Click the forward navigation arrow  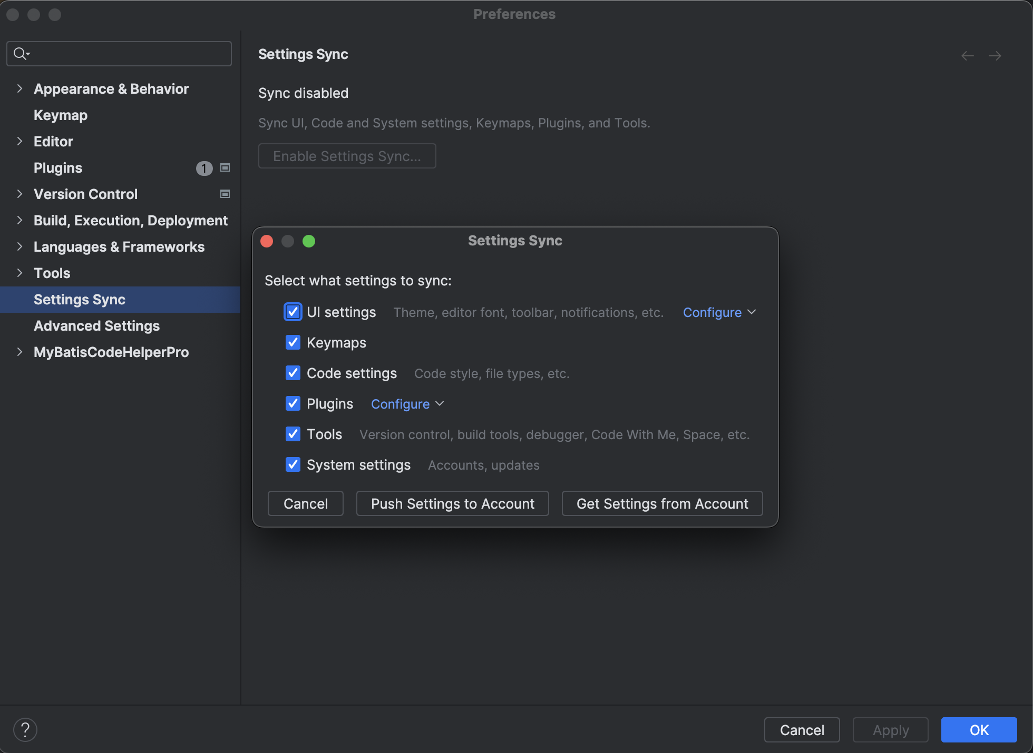pyautogui.click(x=995, y=56)
